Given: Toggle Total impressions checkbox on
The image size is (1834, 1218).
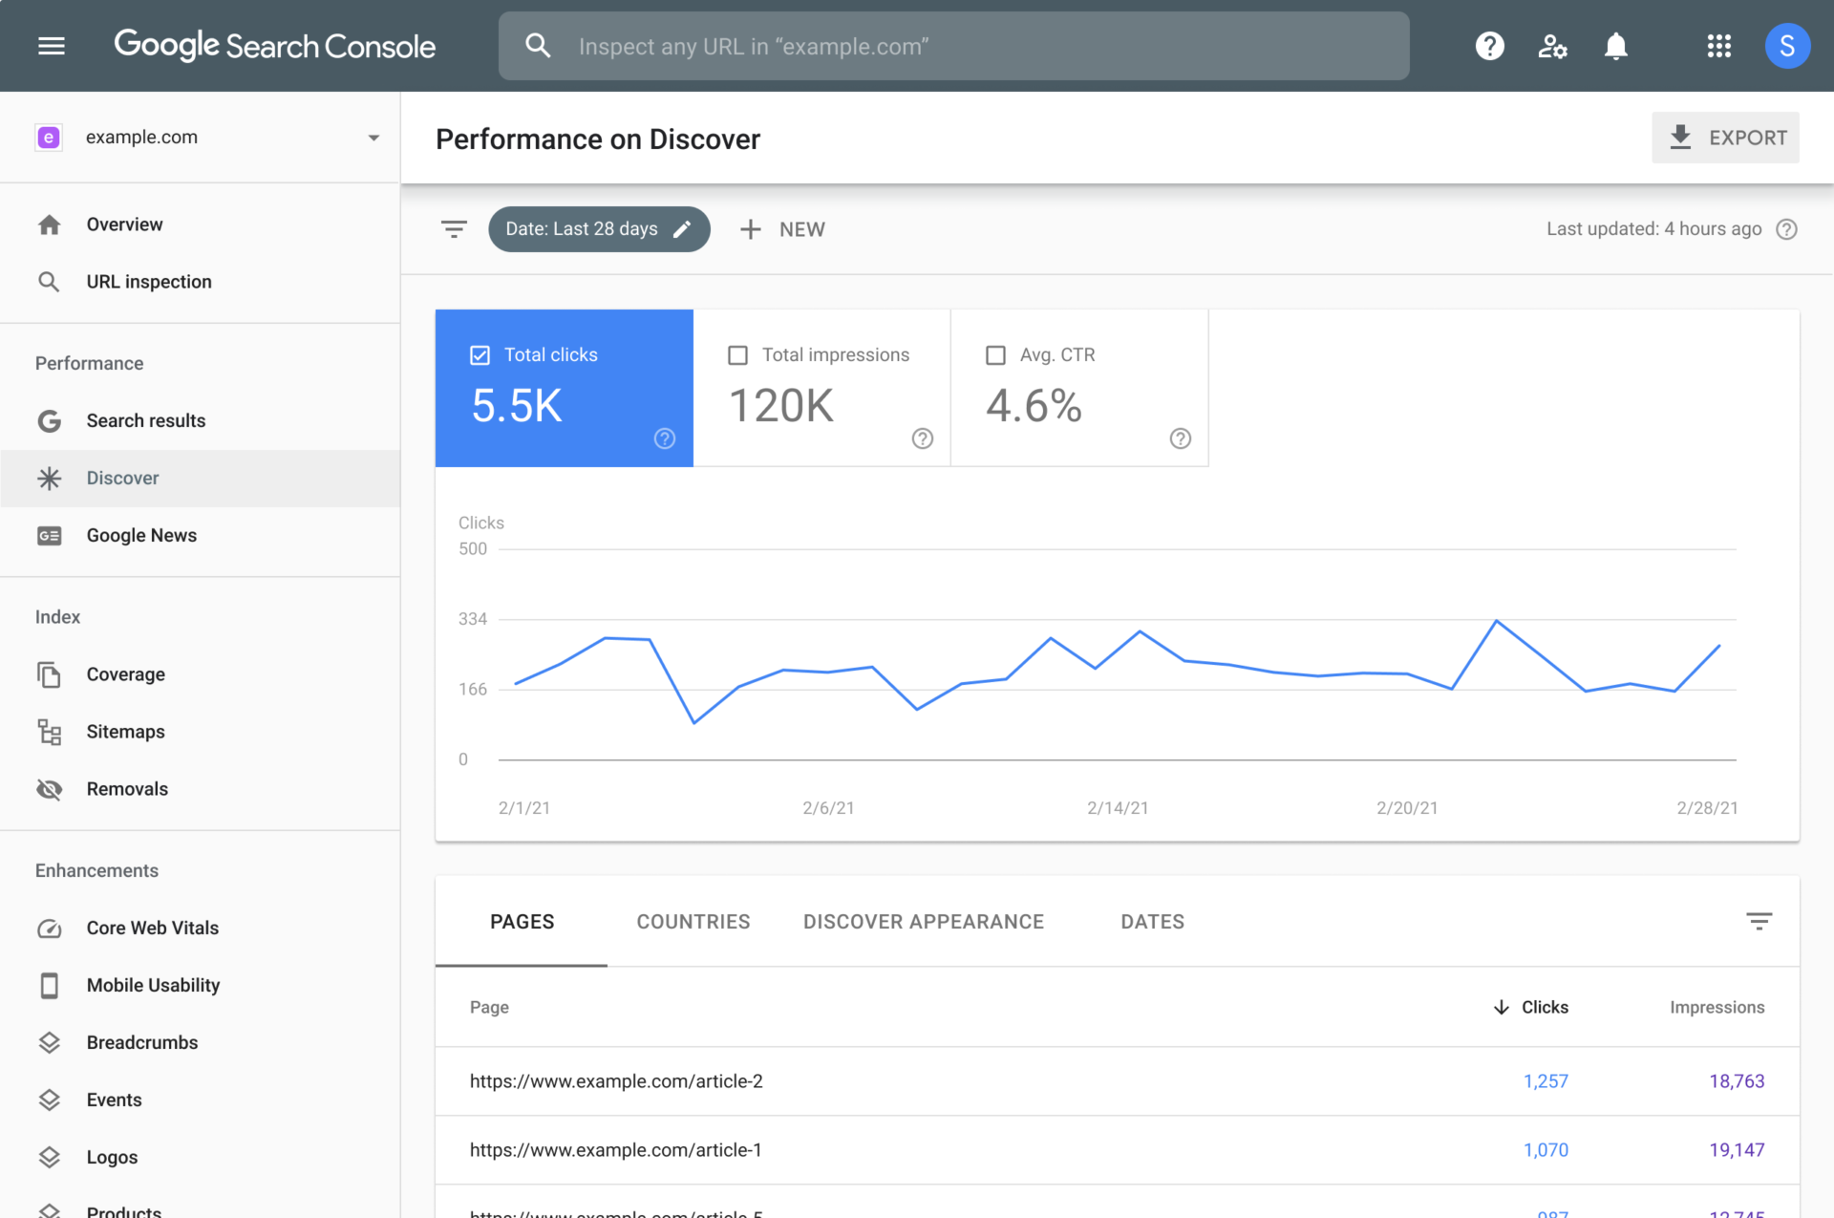Looking at the screenshot, I should (737, 354).
